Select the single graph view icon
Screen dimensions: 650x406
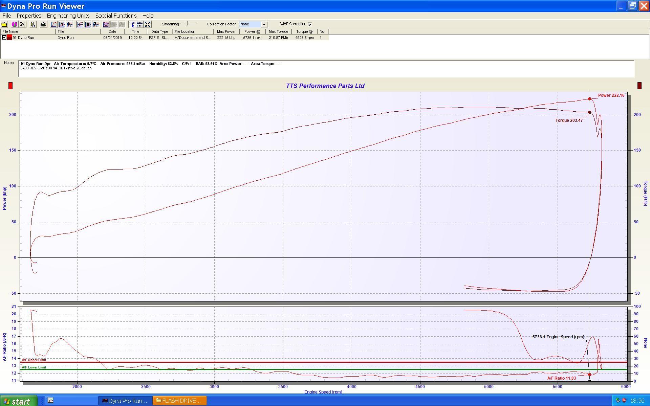[x=54, y=24]
